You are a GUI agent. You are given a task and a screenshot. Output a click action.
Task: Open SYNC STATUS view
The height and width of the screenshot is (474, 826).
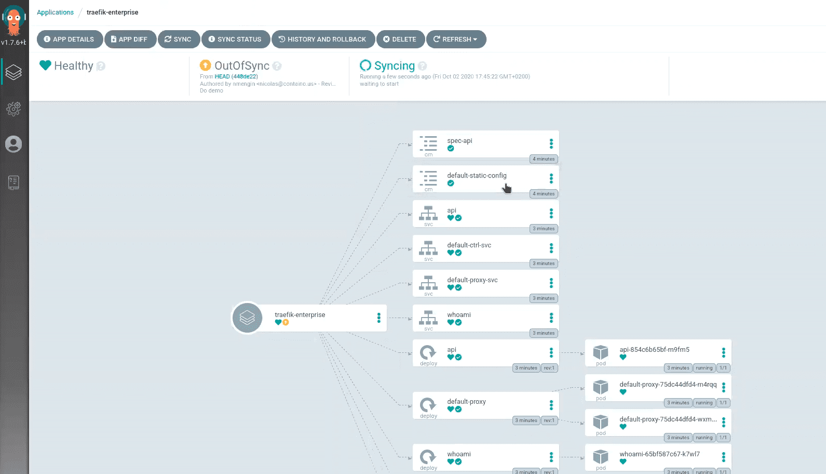[x=235, y=39]
